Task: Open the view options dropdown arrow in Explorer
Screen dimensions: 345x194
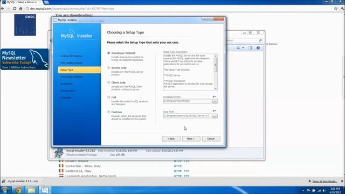Action: (x=243, y=48)
